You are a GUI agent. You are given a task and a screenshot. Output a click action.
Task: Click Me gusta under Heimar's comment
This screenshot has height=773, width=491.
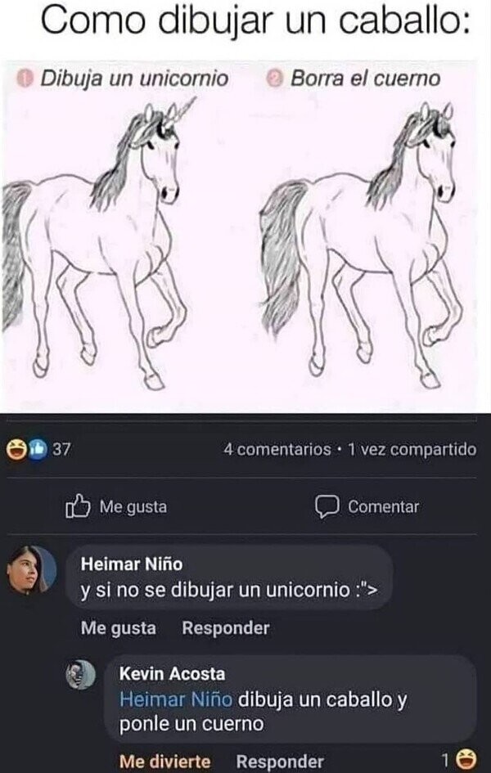pyautogui.click(x=119, y=628)
